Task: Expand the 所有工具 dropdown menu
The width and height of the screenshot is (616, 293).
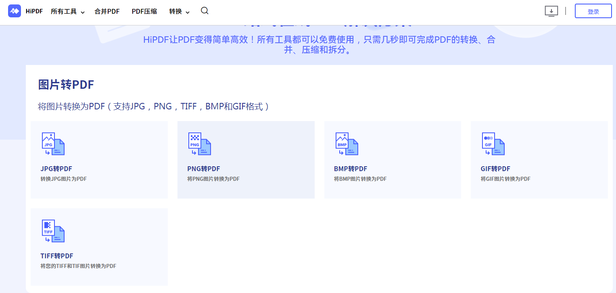Action: pos(65,11)
